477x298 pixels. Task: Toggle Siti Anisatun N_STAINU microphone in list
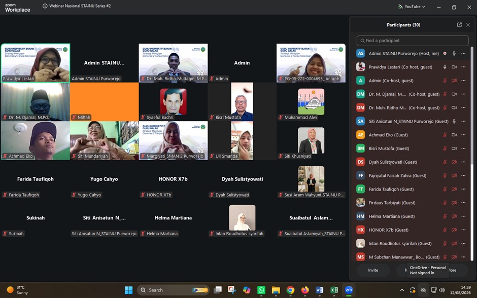454,121
